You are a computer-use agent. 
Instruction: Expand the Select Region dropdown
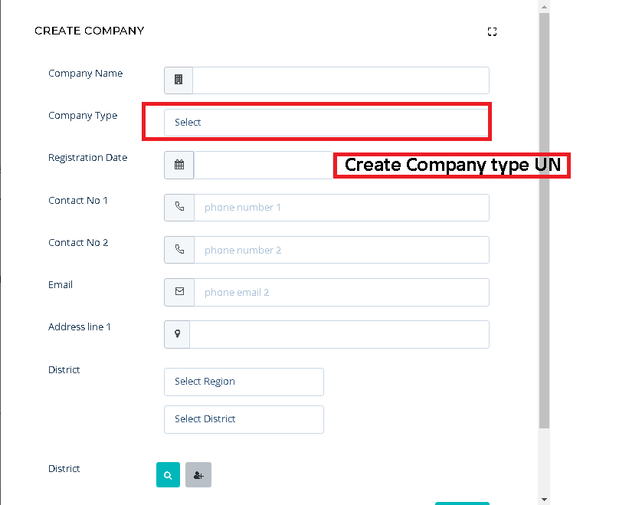coord(244,382)
